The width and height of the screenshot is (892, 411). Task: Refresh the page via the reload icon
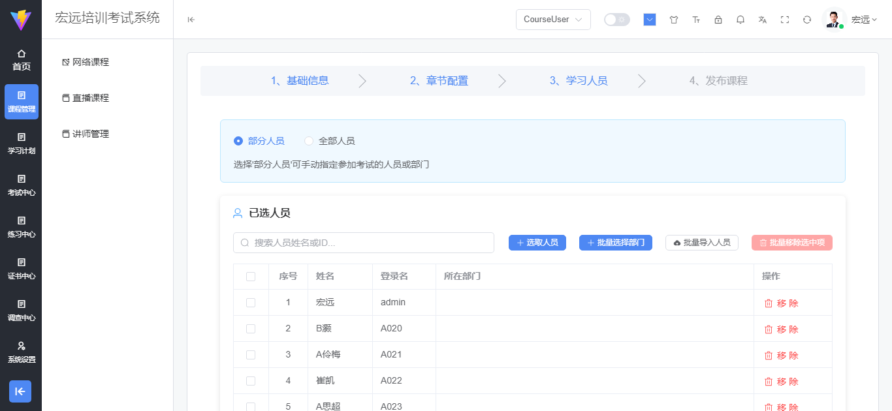pos(806,20)
